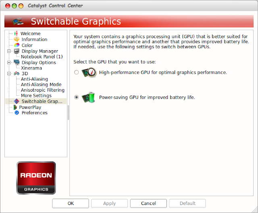This screenshot has width=258, height=213.
Task: Click the Preferences gear icon
Action: 17,113
